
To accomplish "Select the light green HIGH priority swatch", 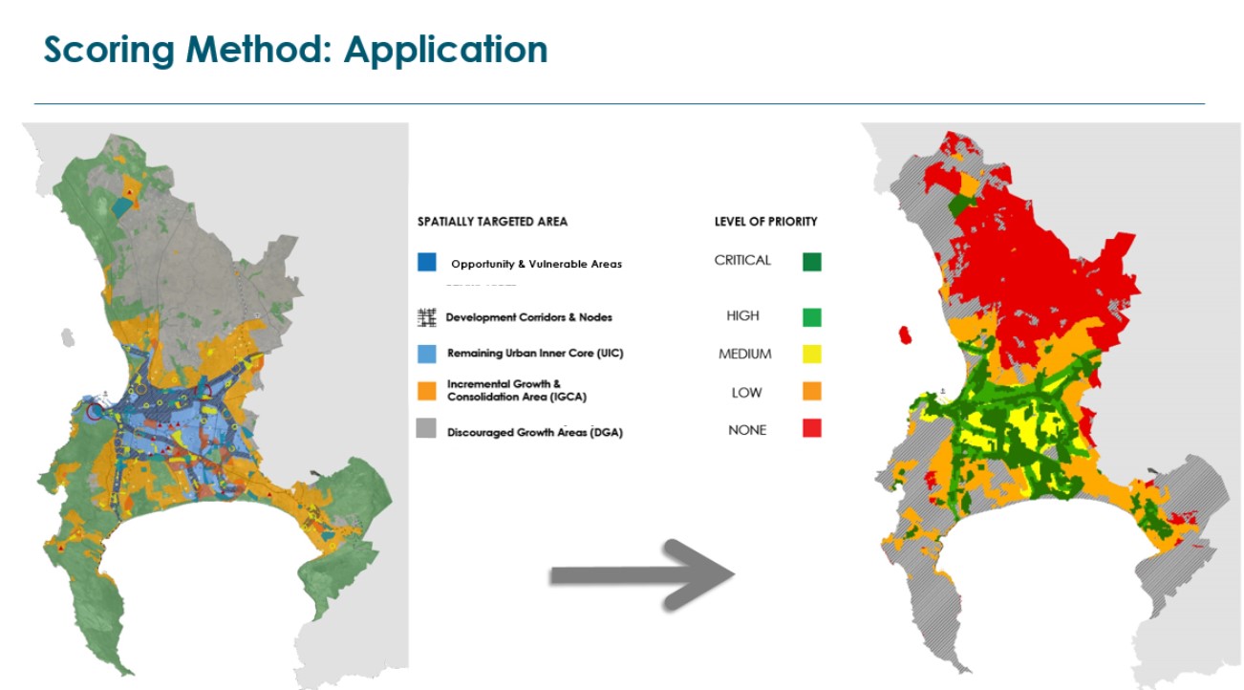I will click(x=812, y=317).
